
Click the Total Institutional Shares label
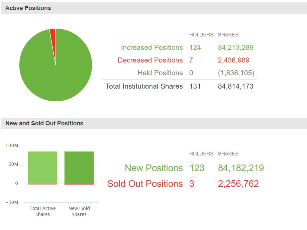144,86
